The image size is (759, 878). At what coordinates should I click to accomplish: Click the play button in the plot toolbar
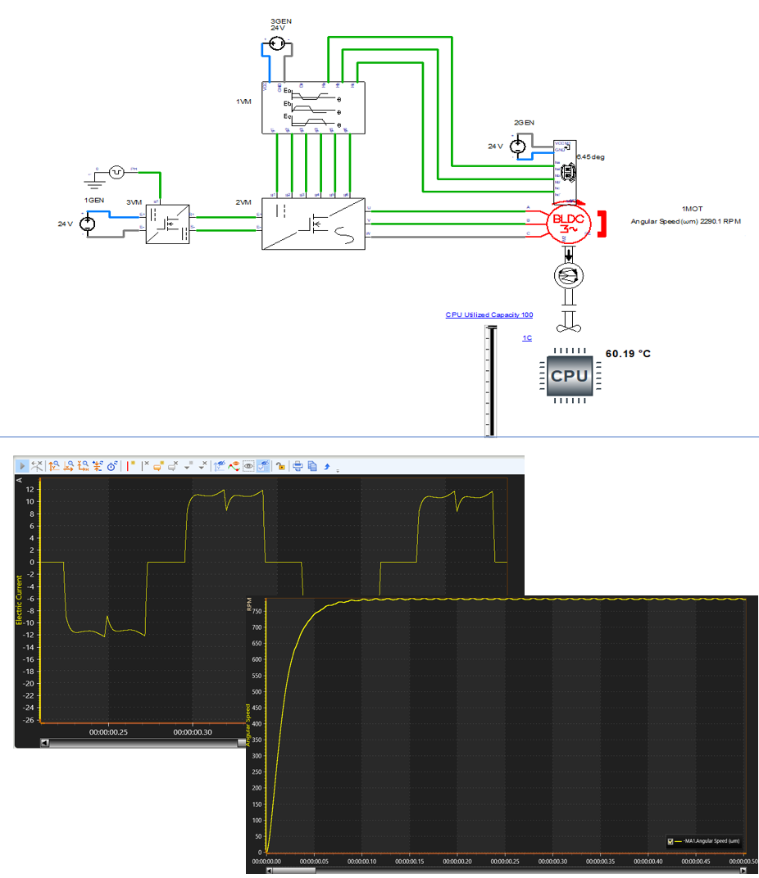tap(23, 465)
